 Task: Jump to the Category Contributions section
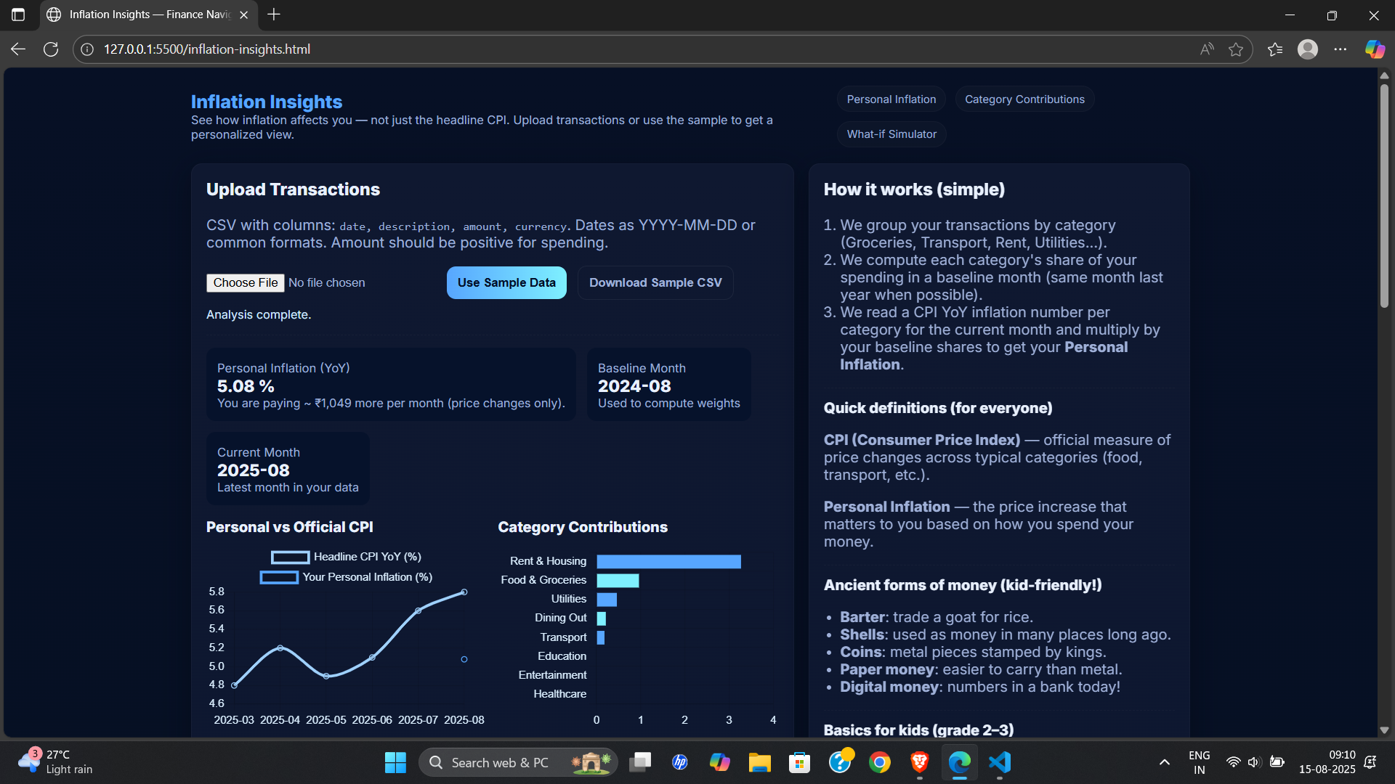(1024, 99)
